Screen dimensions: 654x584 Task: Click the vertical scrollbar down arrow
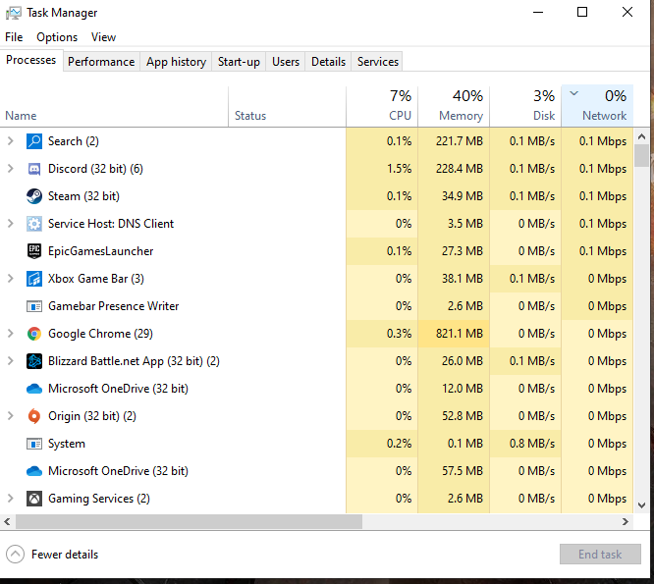pyautogui.click(x=642, y=505)
